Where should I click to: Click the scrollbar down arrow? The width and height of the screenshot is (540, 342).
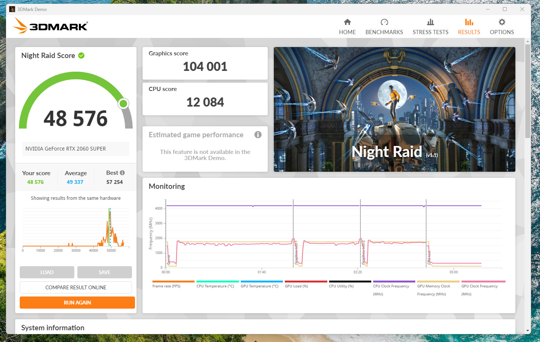[527, 331]
